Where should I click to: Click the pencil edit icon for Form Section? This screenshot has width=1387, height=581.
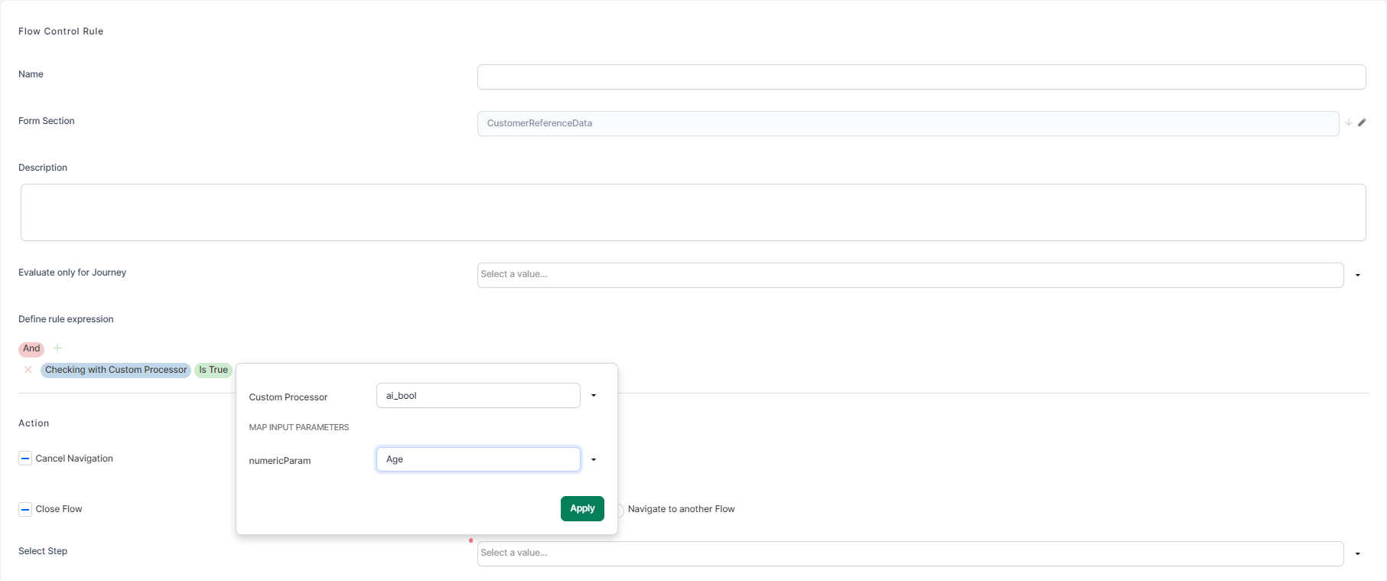coord(1362,122)
